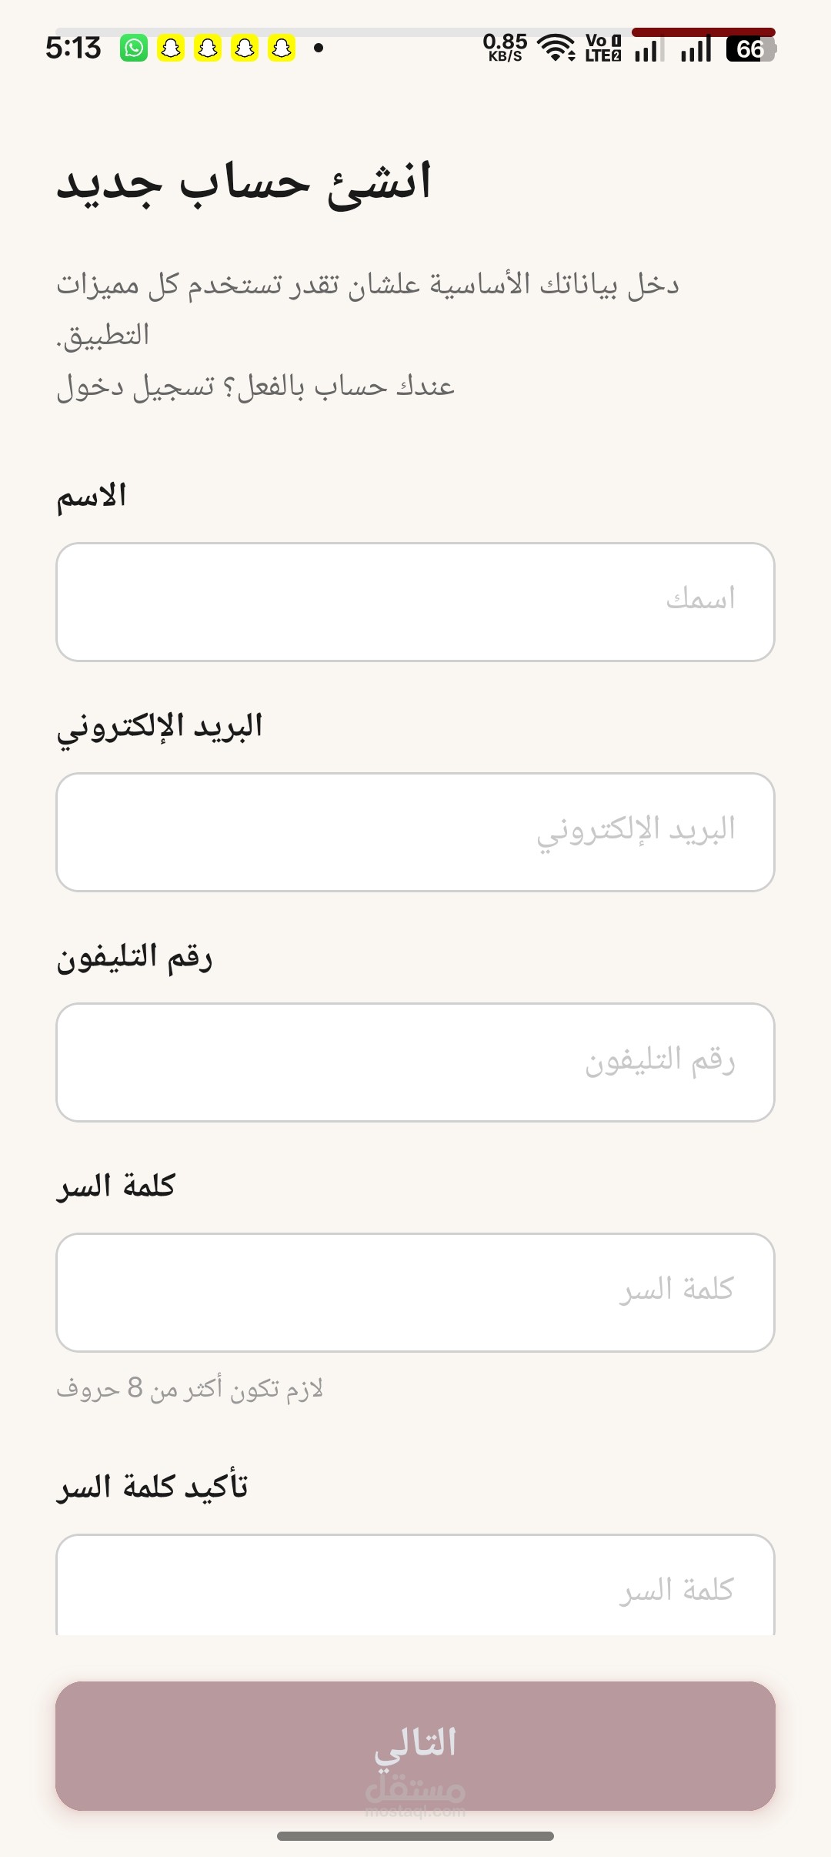The image size is (831, 1857).
Task: Tap the password length hint text
Action: click(189, 1388)
